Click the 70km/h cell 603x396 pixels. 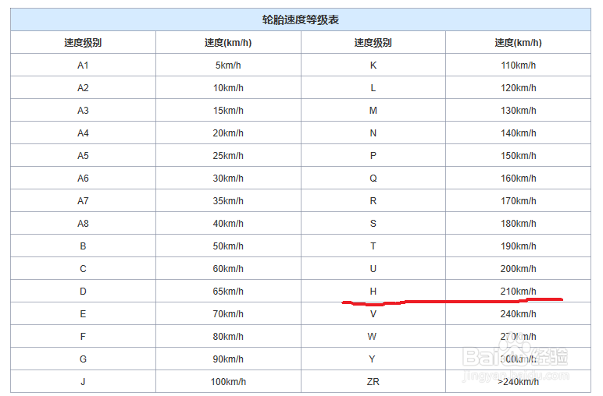tap(228, 314)
